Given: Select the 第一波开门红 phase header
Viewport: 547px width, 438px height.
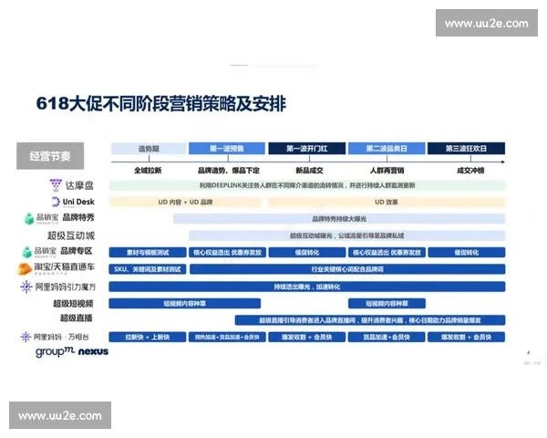Looking at the screenshot, I should point(307,149).
